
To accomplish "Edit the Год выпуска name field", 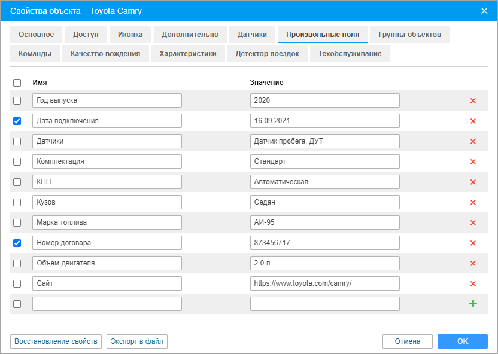I will (107, 100).
